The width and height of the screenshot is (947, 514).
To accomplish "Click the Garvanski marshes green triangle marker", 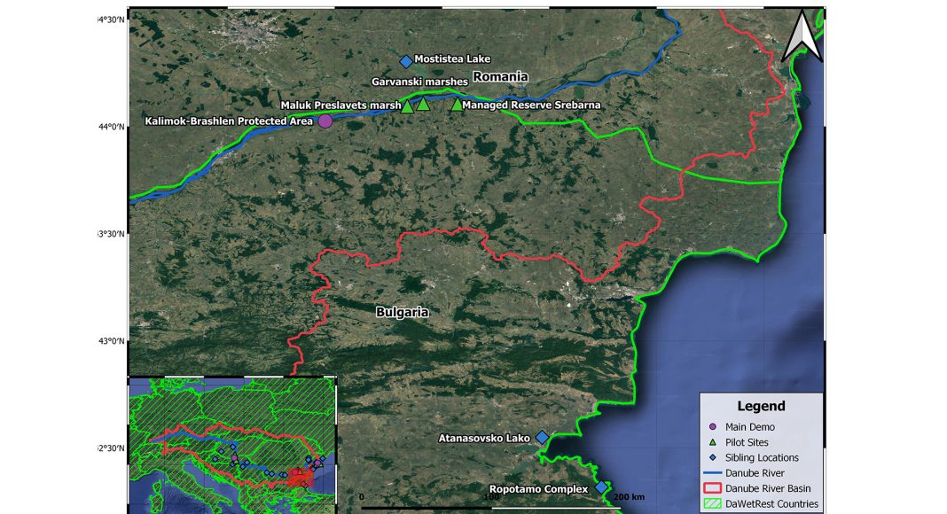I will [x=423, y=104].
